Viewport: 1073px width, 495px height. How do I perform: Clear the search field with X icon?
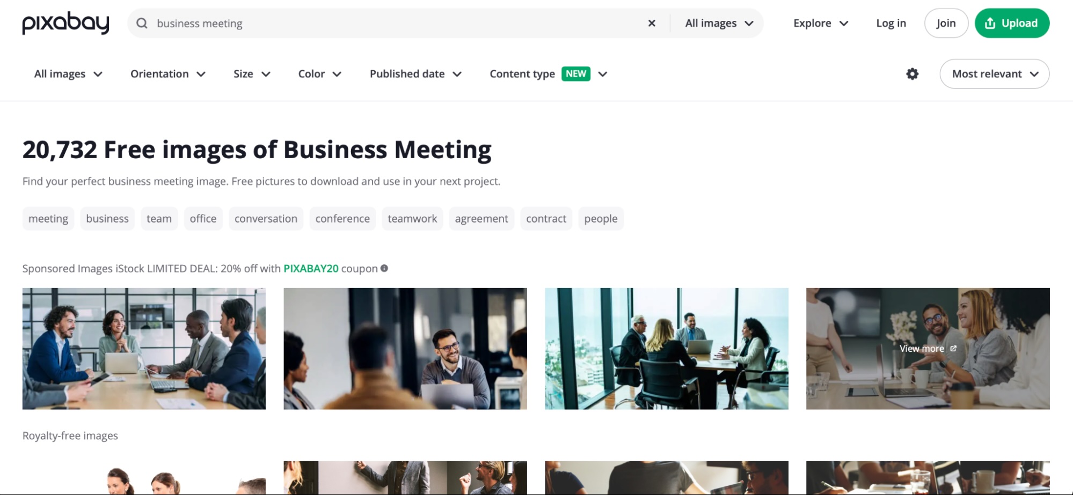click(652, 23)
